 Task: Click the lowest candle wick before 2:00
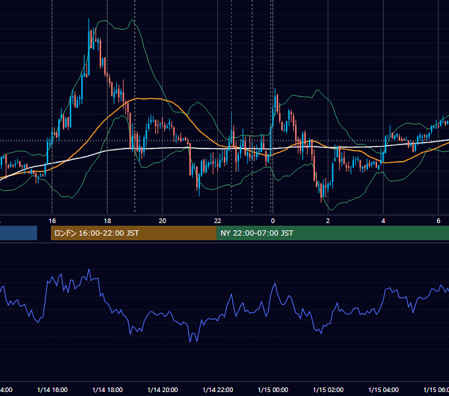click(321, 201)
